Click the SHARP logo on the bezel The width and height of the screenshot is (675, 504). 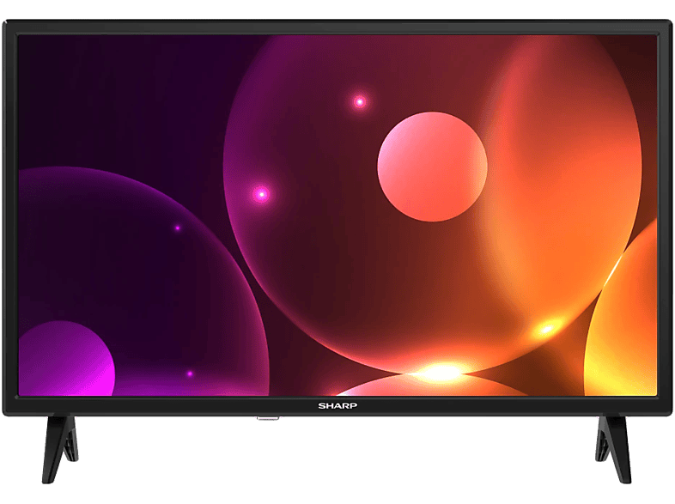tap(337, 405)
